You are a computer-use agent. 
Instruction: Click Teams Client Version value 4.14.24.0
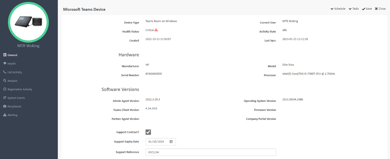[151, 108]
